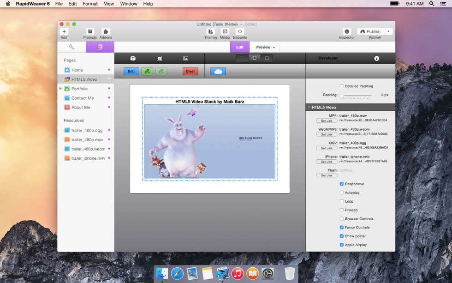The height and width of the screenshot is (283, 452).
Task: Click the faded green remove link icon
Action: click(x=161, y=71)
